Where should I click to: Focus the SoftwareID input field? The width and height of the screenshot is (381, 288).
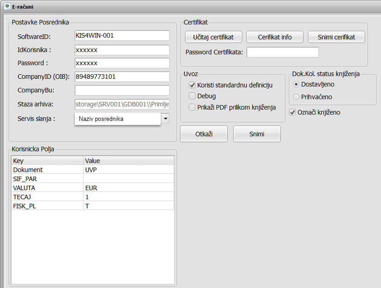click(x=122, y=36)
